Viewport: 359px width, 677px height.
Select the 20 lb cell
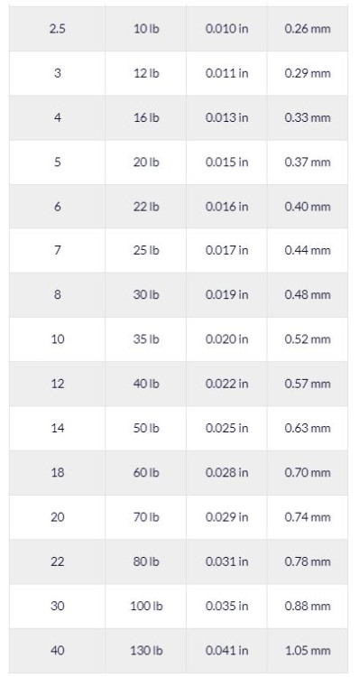(x=146, y=162)
